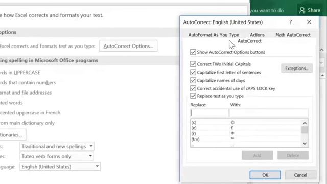
Task: Click the Cancel button
Action: [x=300, y=175]
